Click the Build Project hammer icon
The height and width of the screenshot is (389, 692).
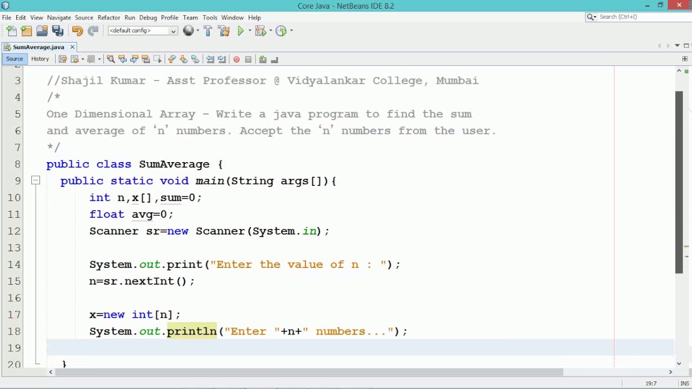click(x=208, y=31)
